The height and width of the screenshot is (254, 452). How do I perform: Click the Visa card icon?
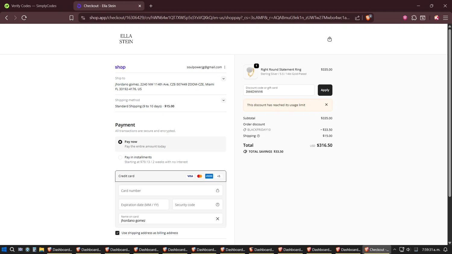click(190, 176)
